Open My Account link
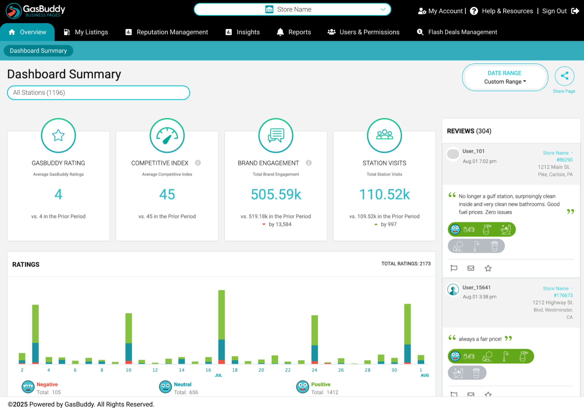The height and width of the screenshot is (408, 584). [445, 11]
